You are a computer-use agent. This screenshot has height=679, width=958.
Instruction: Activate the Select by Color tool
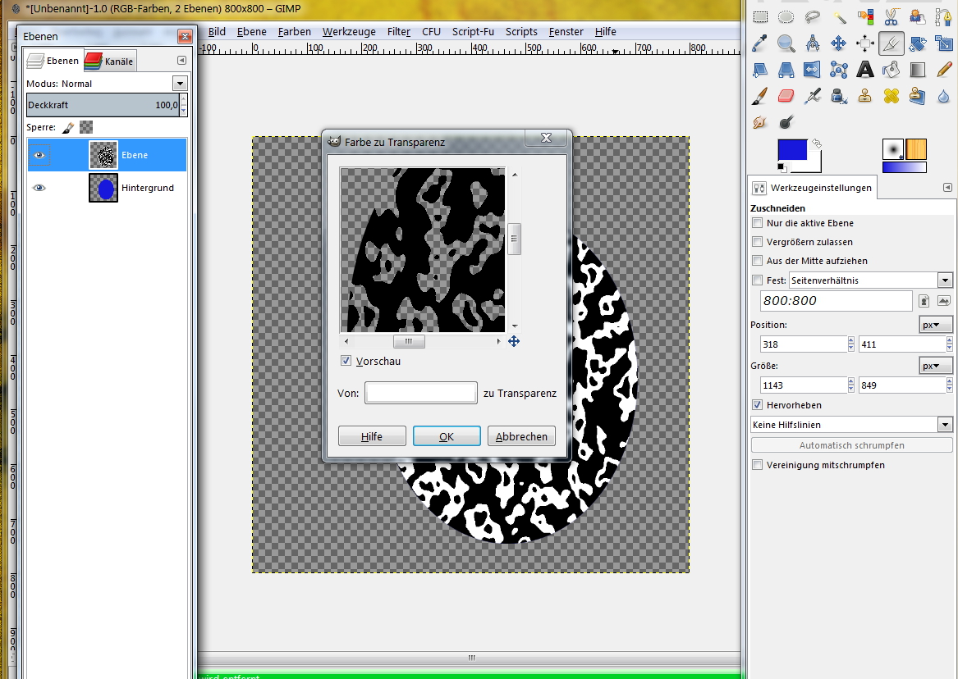pos(865,17)
